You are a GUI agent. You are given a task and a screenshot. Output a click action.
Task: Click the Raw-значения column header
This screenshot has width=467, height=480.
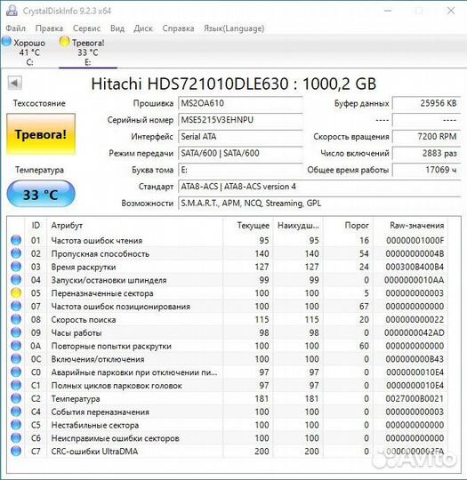point(411,226)
